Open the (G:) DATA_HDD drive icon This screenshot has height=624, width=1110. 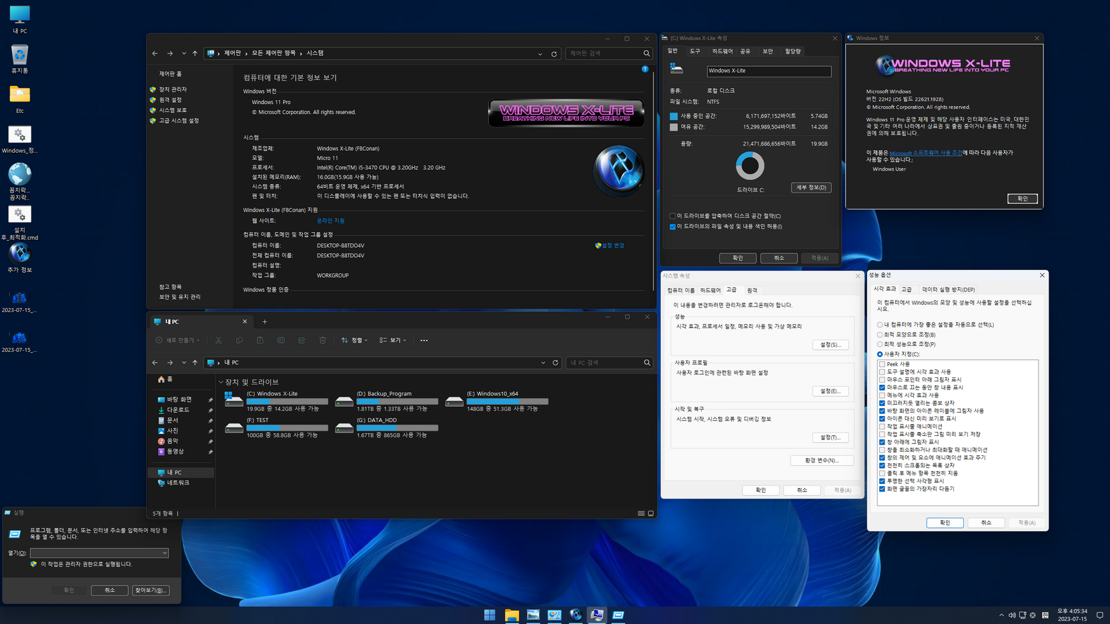coord(344,427)
